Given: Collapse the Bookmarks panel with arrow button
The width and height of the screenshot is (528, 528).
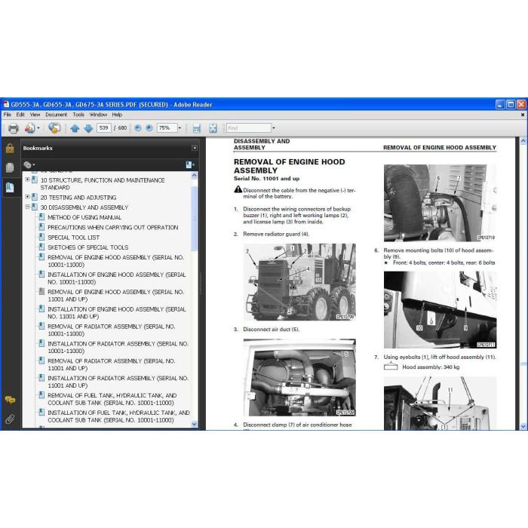Looking at the screenshot, I should 195,148.
